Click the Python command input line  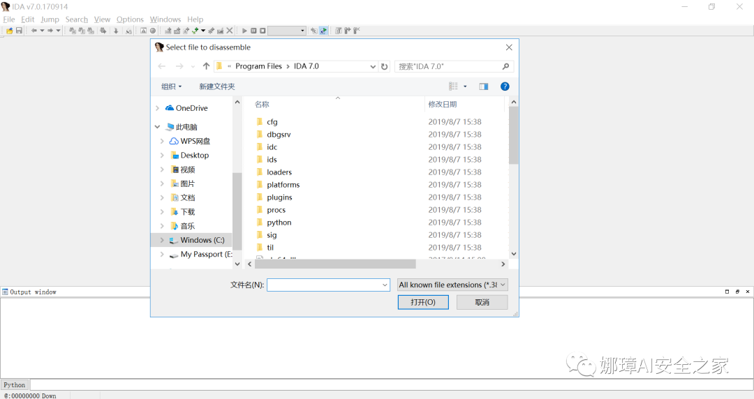pyautogui.click(x=392, y=384)
